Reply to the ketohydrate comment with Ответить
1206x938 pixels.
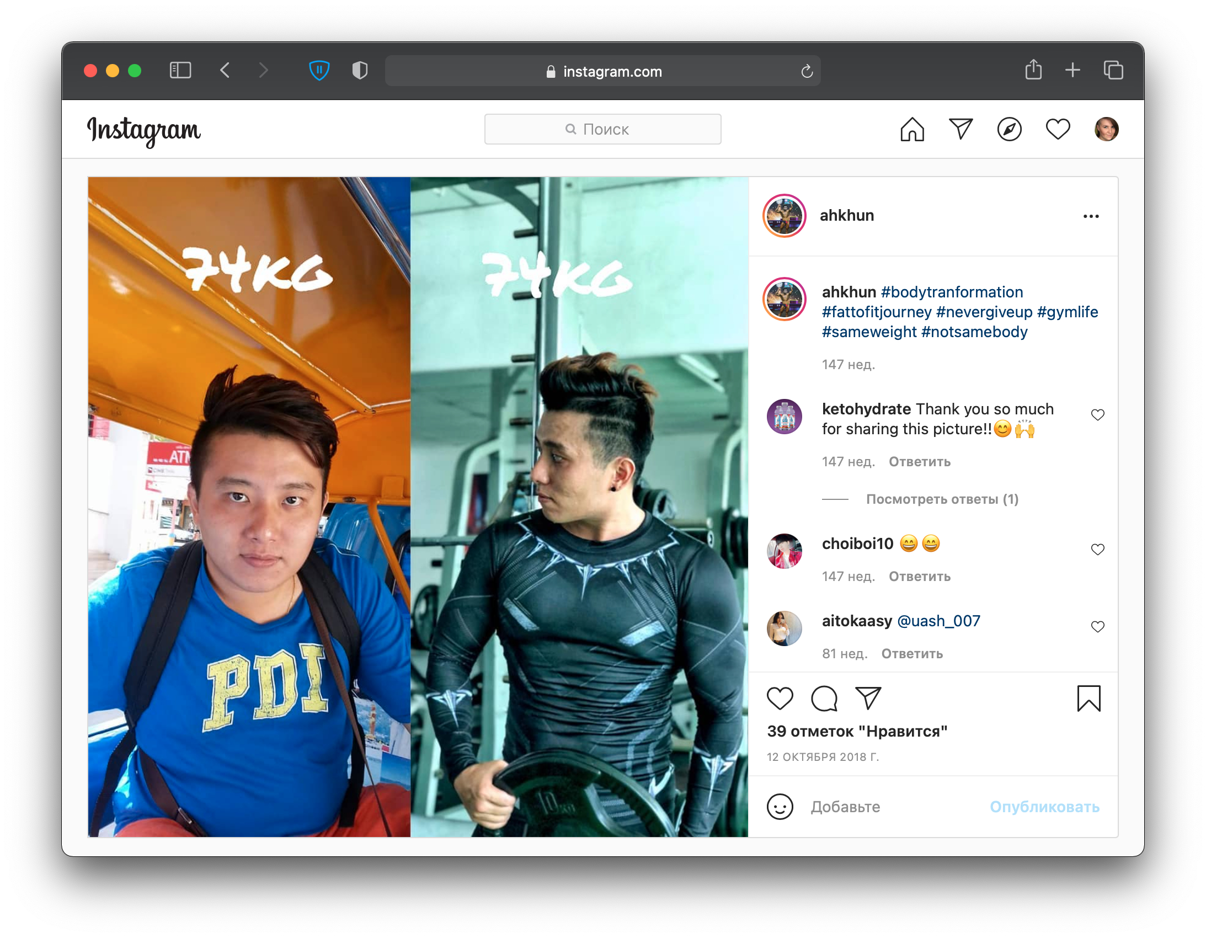click(920, 462)
